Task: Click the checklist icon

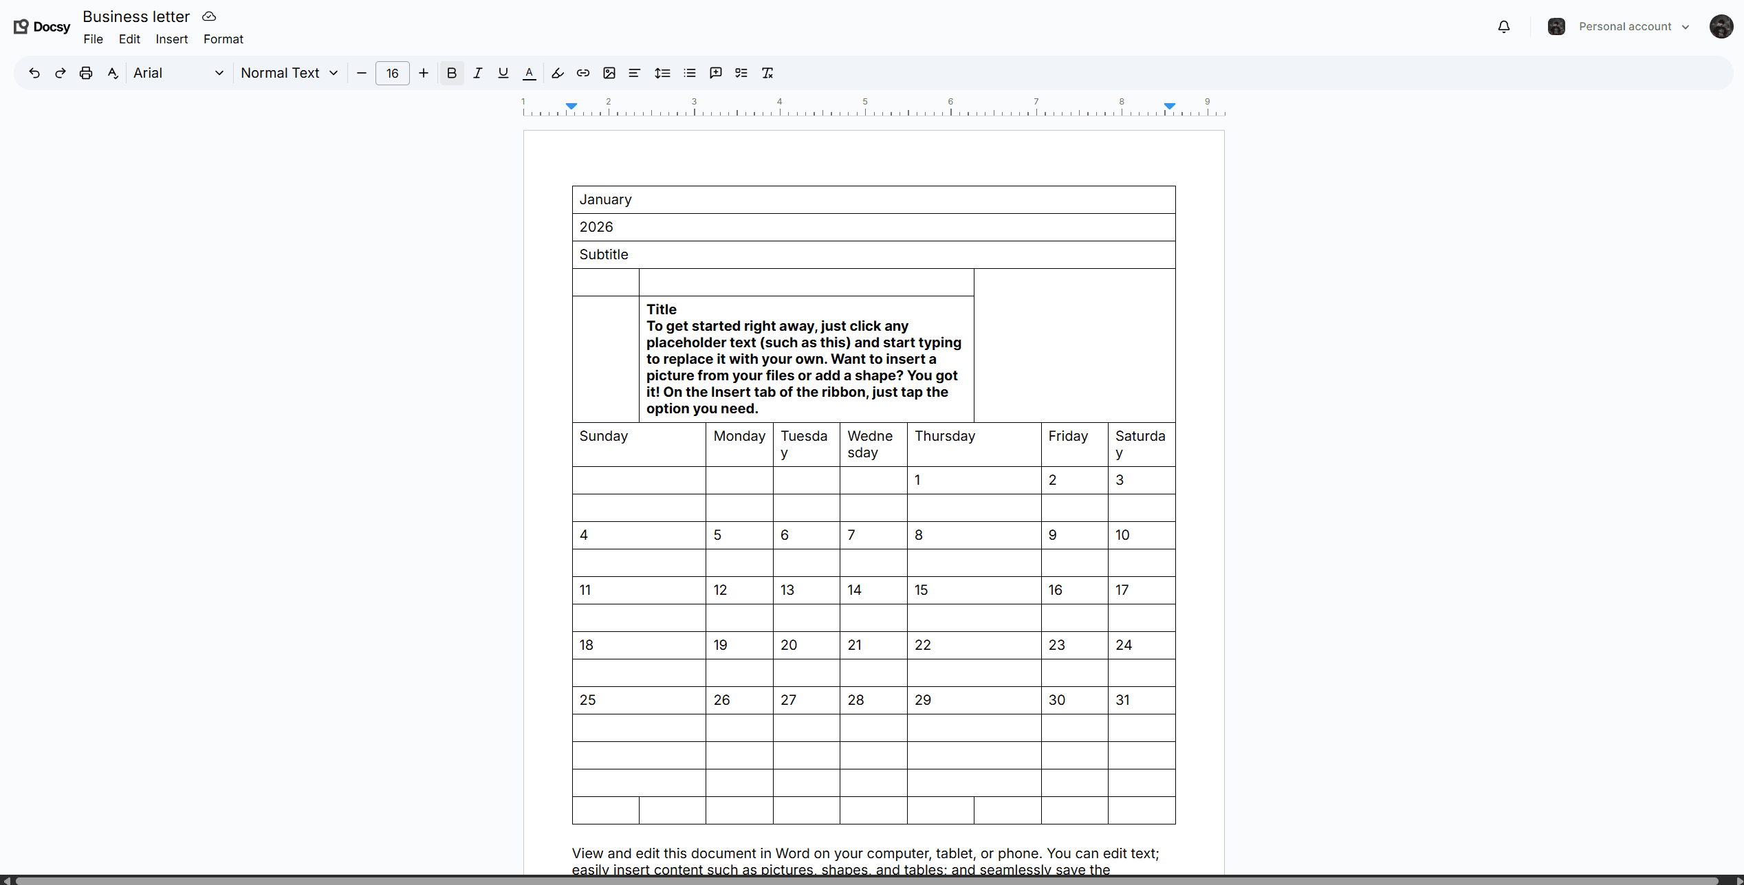Action: point(741,73)
